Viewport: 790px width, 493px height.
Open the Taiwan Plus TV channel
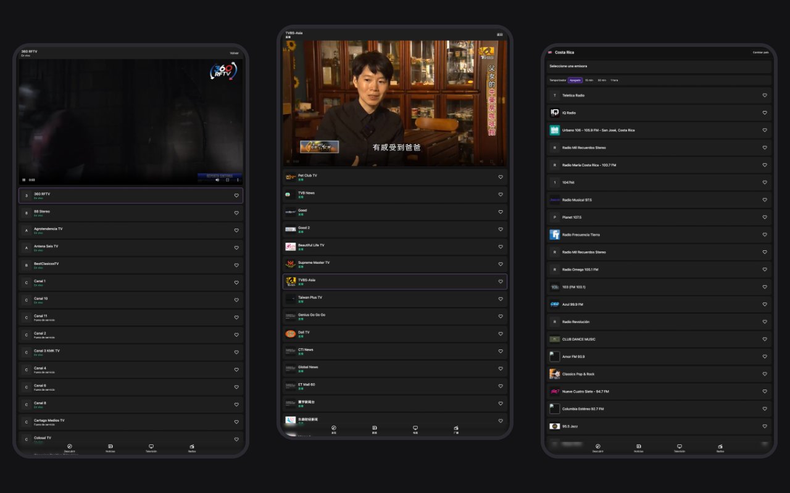pos(395,299)
